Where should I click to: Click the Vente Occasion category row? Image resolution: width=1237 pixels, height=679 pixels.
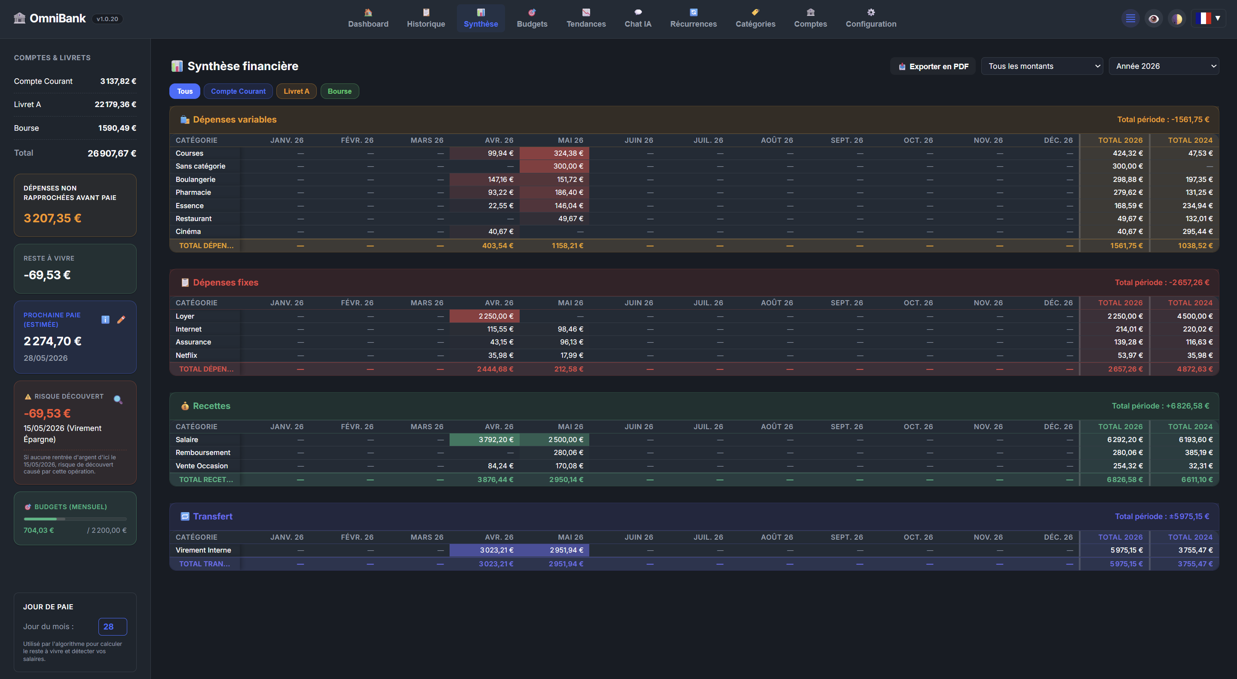[694, 466]
